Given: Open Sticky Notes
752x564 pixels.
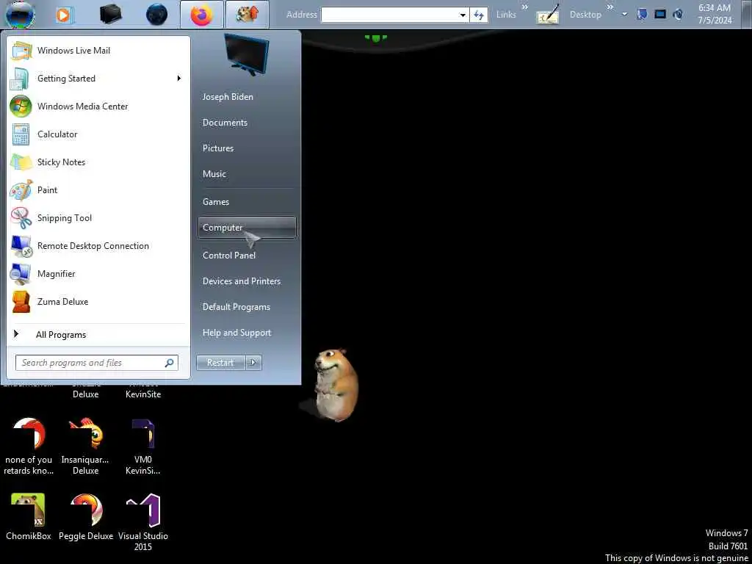Looking at the screenshot, I should tap(98, 162).
